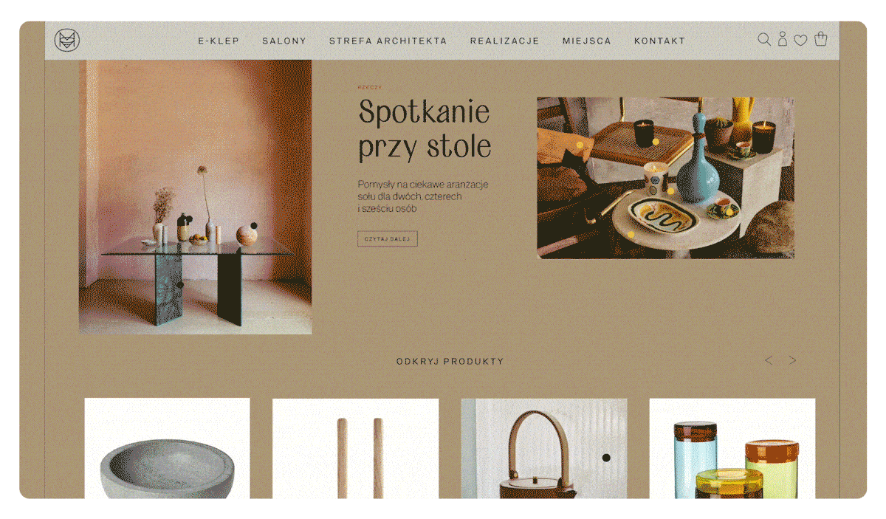The width and height of the screenshot is (886, 519).
Task: Open the MIEJSCA menu item
Action: (587, 41)
